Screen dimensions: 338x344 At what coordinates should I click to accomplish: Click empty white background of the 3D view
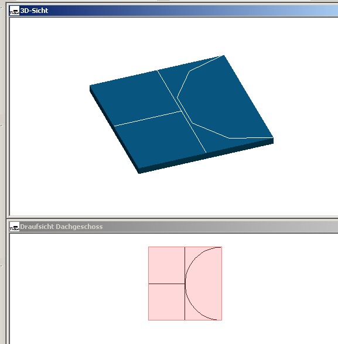click(54, 176)
